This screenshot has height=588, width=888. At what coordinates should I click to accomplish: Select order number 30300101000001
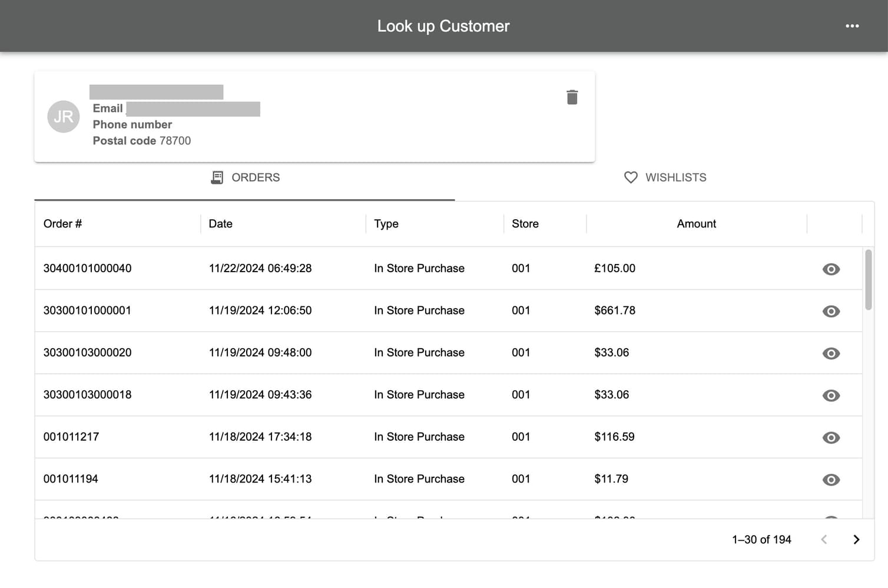87,310
